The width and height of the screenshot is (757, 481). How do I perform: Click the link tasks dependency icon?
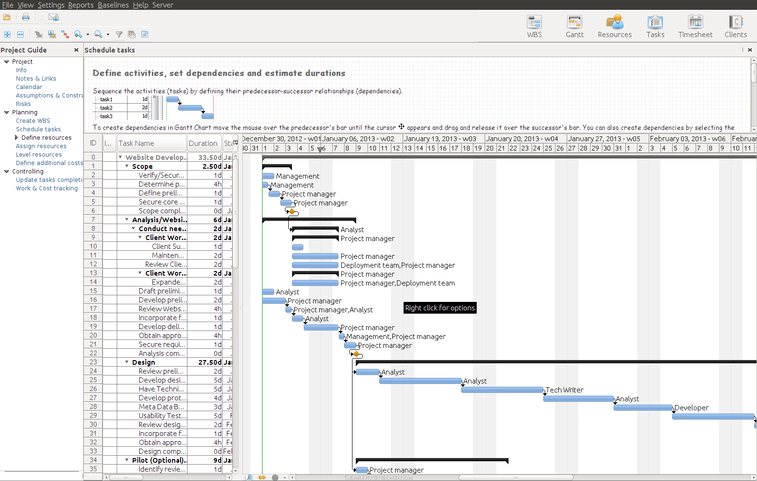pyautogui.click(x=65, y=34)
